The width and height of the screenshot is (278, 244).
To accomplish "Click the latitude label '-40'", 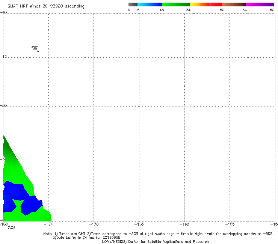I will (3, 12).
